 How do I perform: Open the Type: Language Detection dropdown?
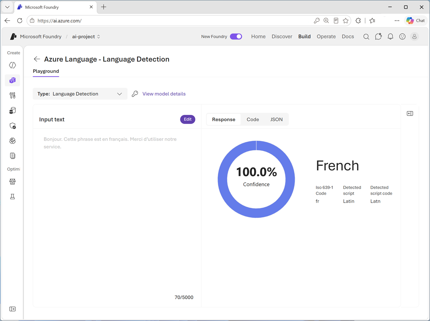(x=80, y=94)
